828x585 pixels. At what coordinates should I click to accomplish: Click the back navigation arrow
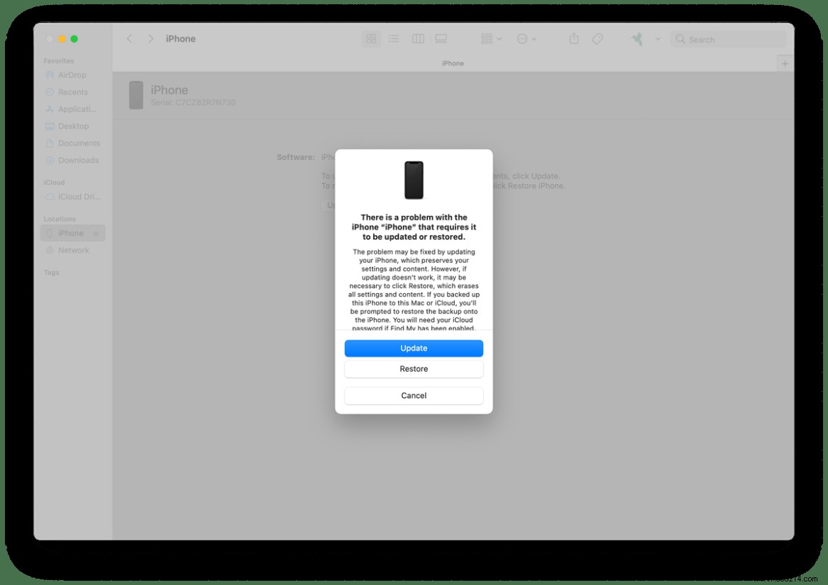pos(130,39)
